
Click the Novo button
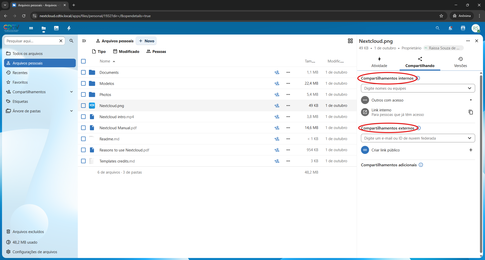(146, 41)
